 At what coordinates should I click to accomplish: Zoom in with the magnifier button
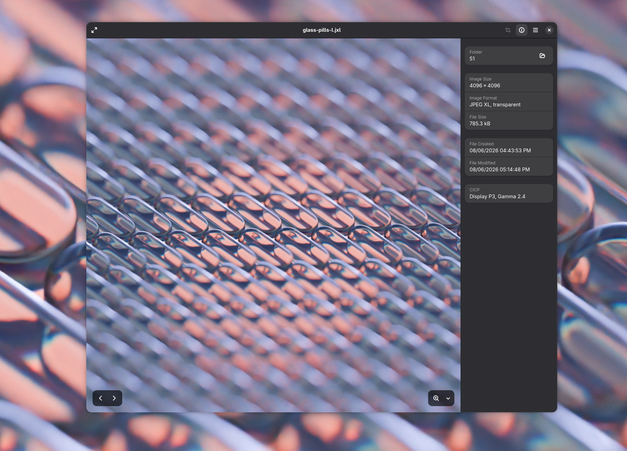tap(436, 398)
